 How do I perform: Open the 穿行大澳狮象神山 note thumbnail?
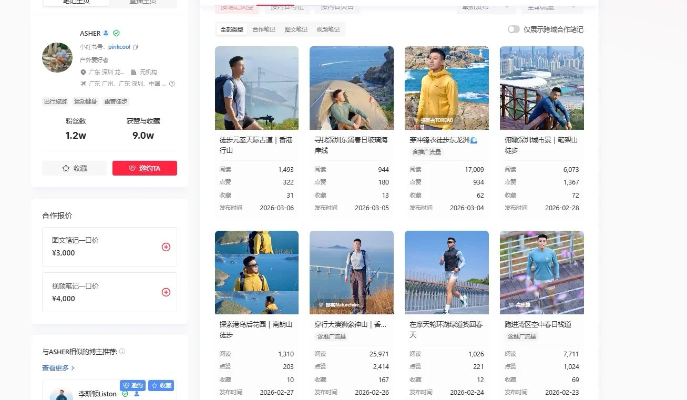[352, 272]
